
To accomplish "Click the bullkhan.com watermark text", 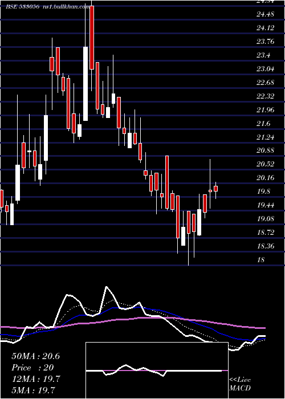I will (66, 7).
